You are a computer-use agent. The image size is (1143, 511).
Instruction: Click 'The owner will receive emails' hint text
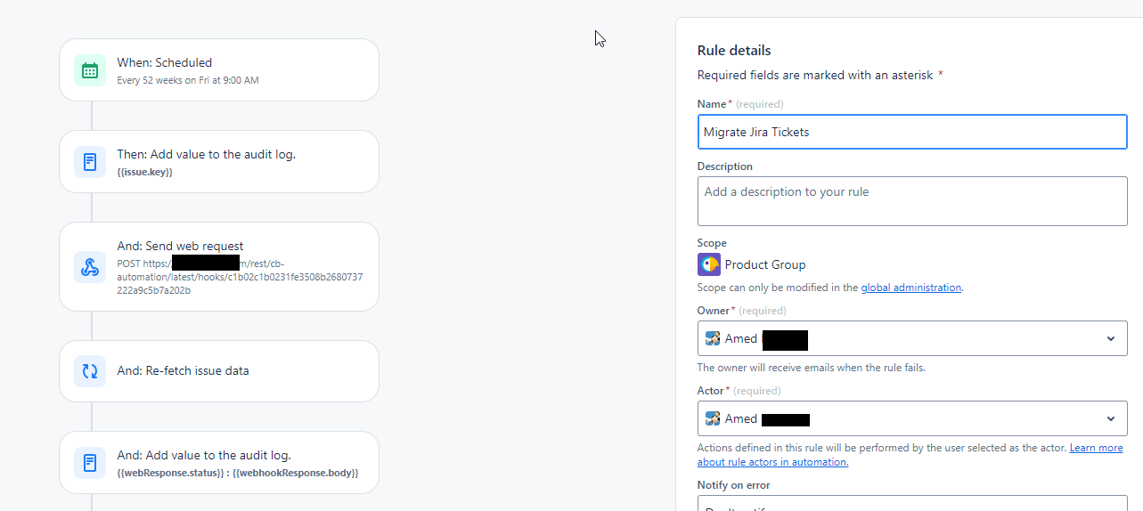tap(812, 368)
